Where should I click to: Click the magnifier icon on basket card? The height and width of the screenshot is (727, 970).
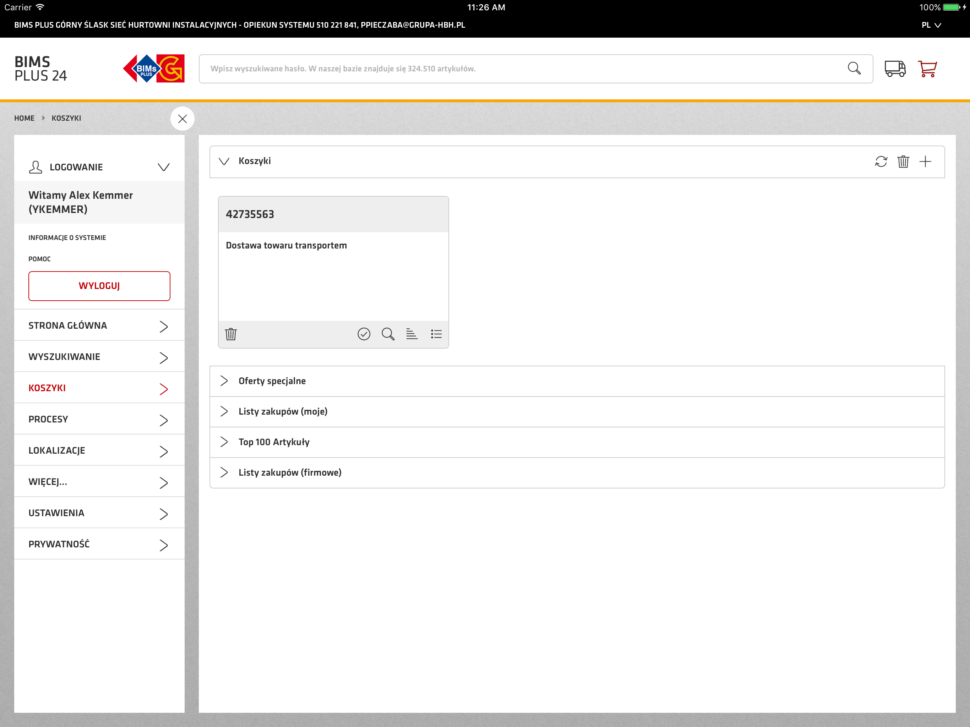[388, 334]
